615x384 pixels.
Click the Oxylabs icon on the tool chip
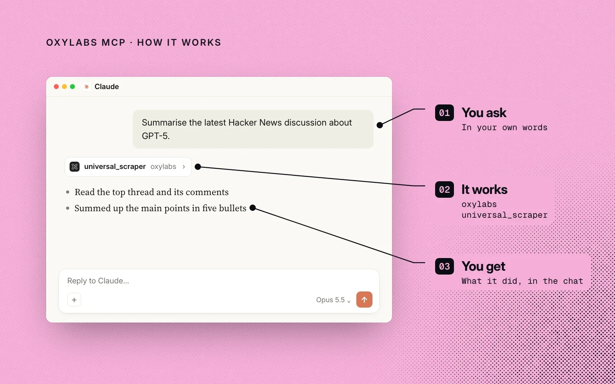point(75,167)
